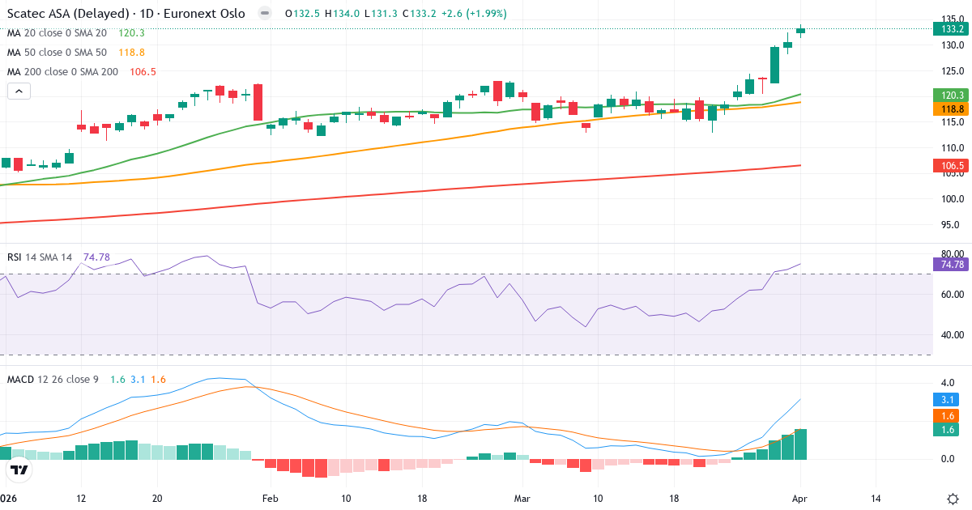Open chart settings gear icon
The image size is (972, 510).
pyautogui.click(x=953, y=499)
